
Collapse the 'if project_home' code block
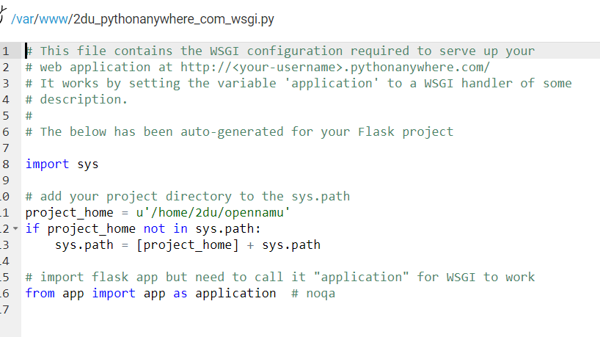tap(17, 229)
